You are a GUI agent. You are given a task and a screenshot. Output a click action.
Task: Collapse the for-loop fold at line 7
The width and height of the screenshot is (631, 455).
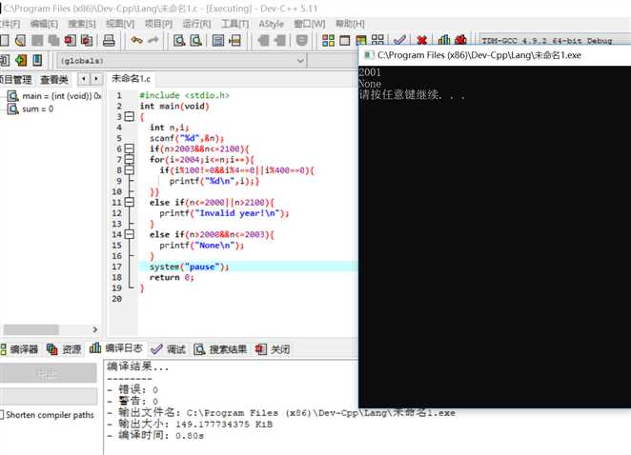(x=130, y=160)
